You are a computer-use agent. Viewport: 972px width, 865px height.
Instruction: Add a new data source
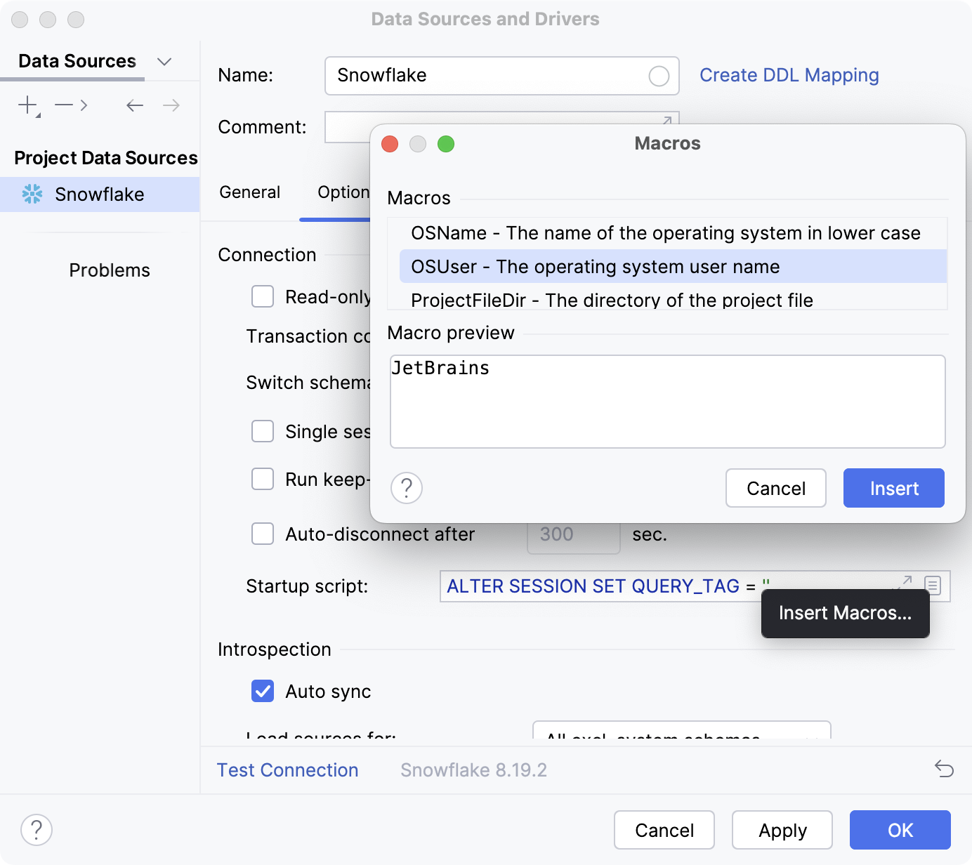pyautogui.click(x=27, y=105)
